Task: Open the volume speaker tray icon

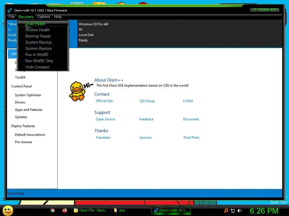Action: pos(239,211)
